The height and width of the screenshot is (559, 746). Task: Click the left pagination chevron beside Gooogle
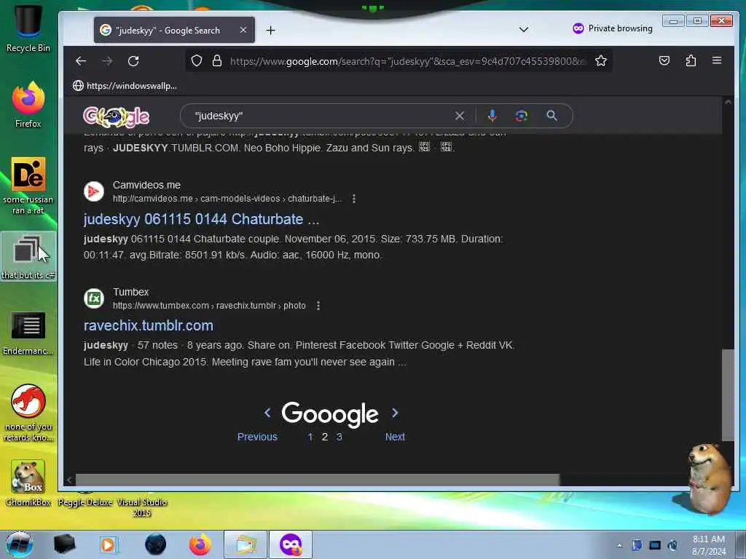point(267,413)
